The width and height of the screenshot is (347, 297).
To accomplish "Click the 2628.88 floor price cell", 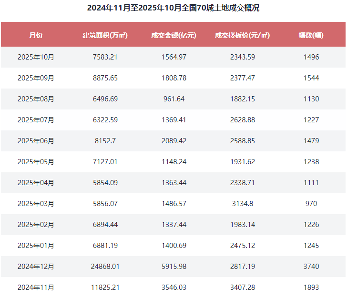I will click(x=242, y=120).
